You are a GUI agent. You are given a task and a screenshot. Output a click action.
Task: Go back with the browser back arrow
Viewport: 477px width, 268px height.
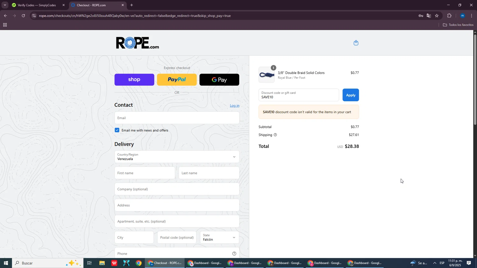5,16
